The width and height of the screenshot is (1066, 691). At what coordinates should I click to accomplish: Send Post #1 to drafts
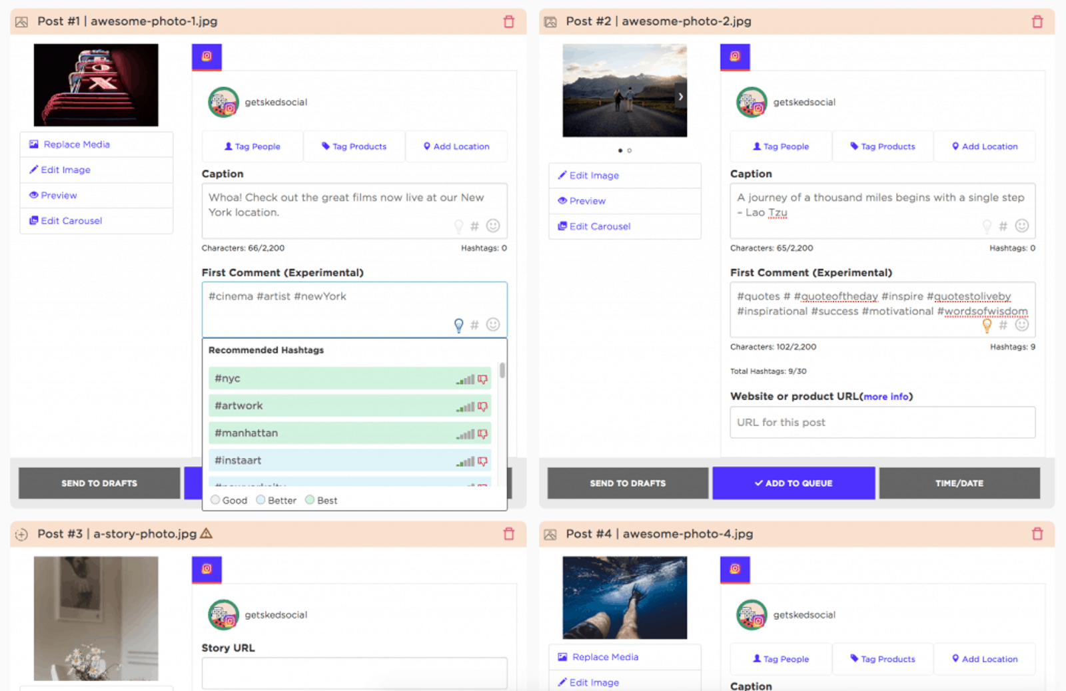click(x=99, y=483)
